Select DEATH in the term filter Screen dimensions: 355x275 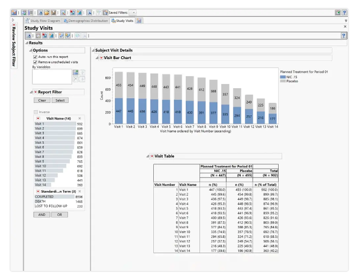click(x=59, y=202)
